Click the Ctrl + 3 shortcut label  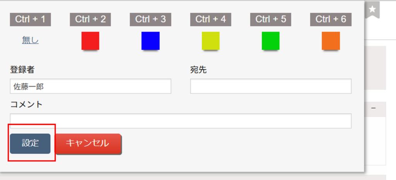coord(150,19)
